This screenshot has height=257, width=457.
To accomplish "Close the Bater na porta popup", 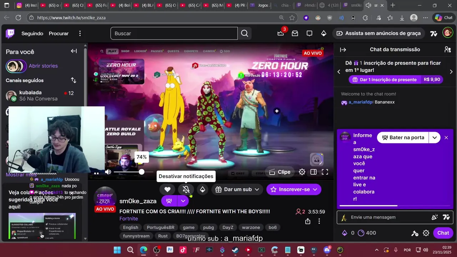I will point(446,137).
